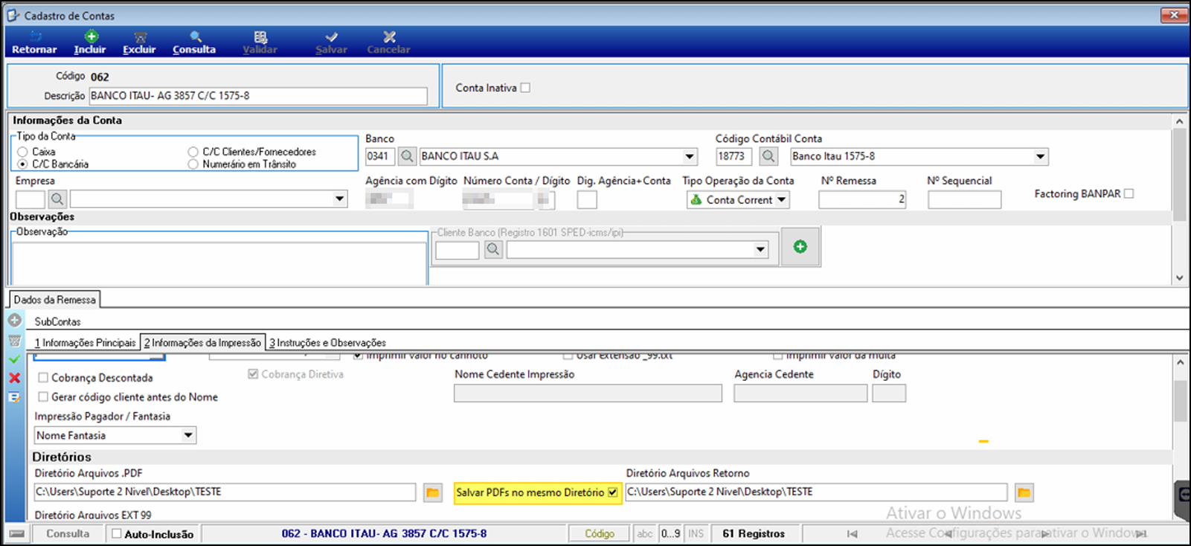The width and height of the screenshot is (1191, 546).
Task: Enable the Conta Inativa checkbox
Action: point(525,88)
